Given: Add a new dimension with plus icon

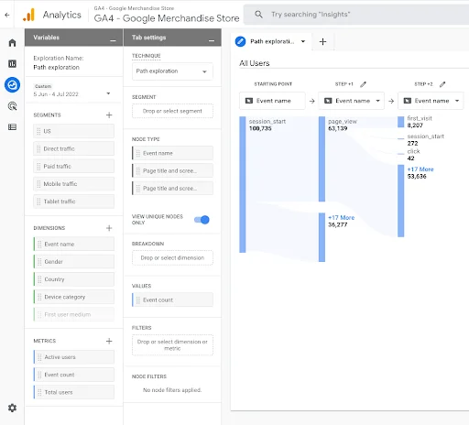Looking at the screenshot, I should (109, 228).
